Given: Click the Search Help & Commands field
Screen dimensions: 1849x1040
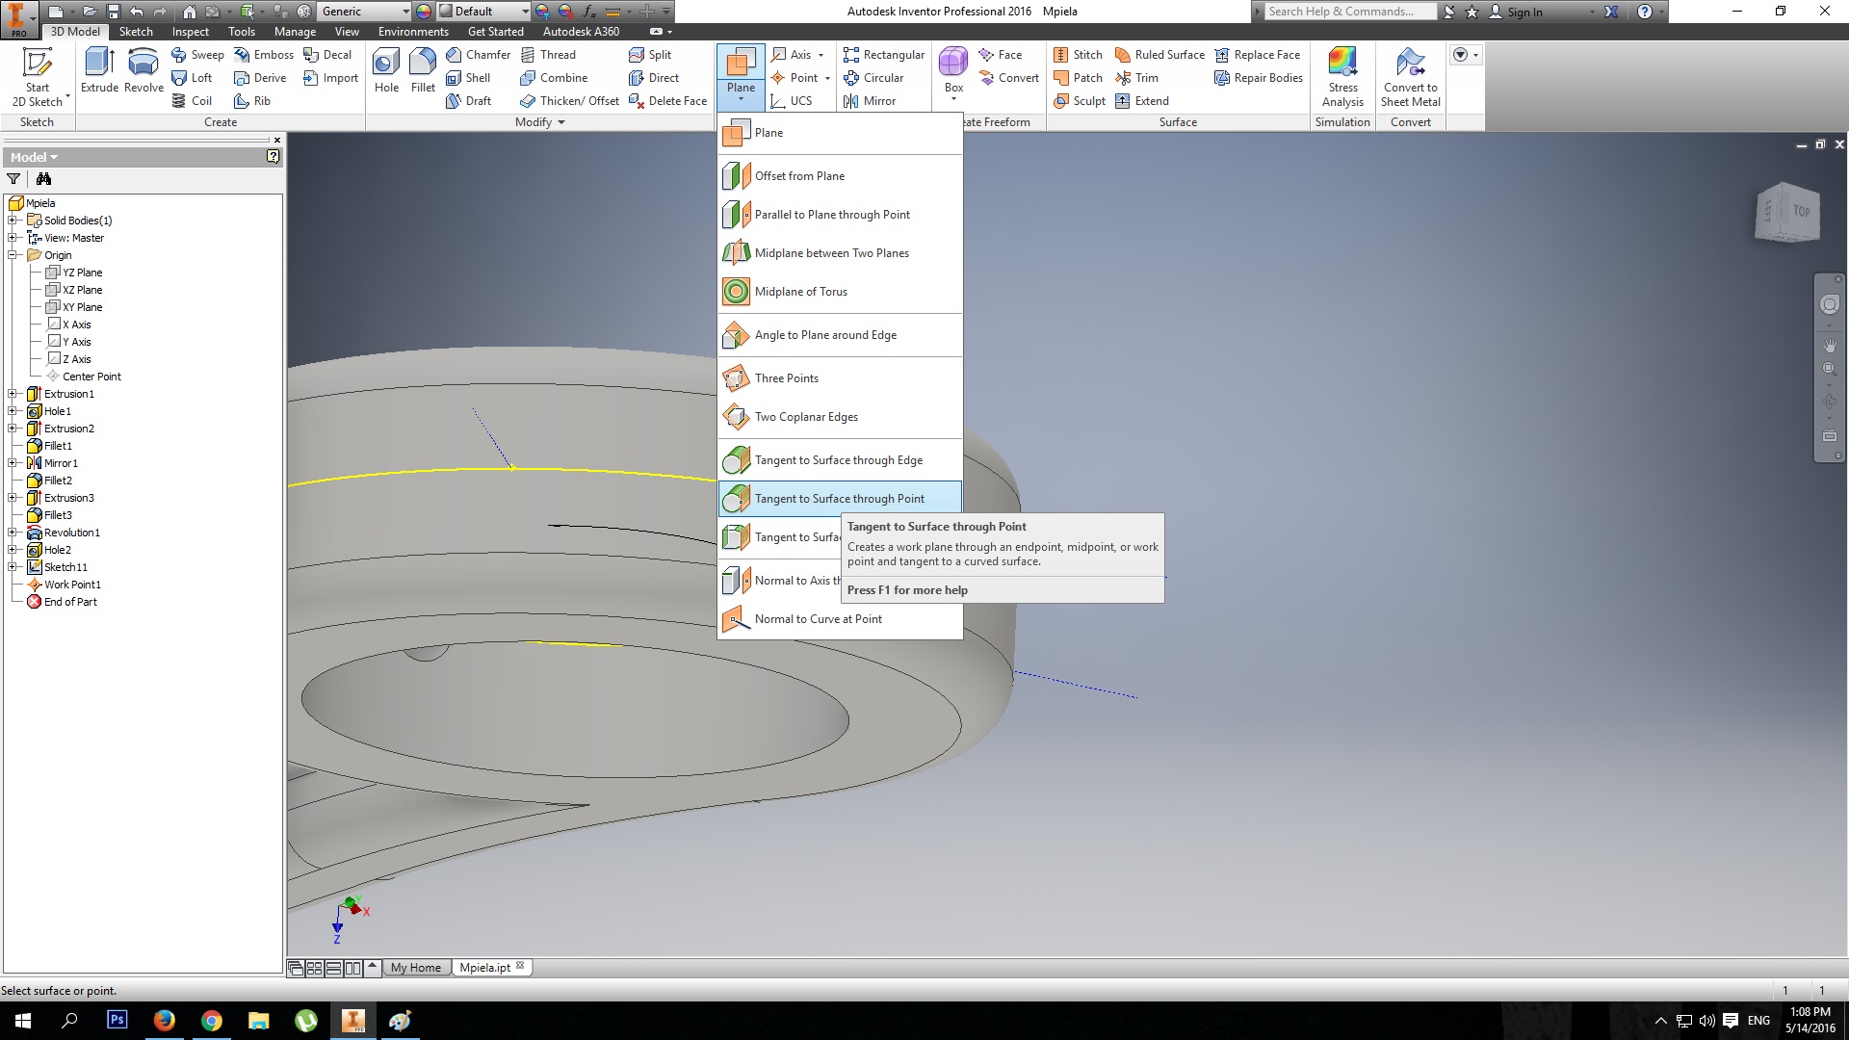Looking at the screenshot, I should pos(1348,12).
